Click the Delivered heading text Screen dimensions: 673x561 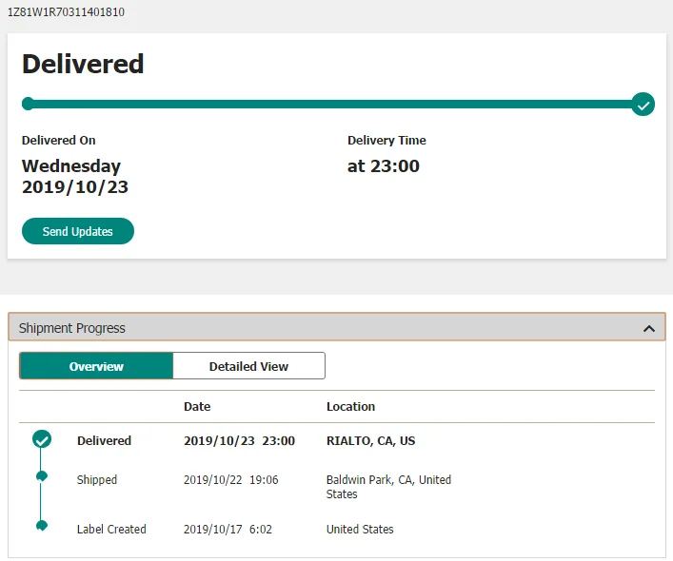83,64
